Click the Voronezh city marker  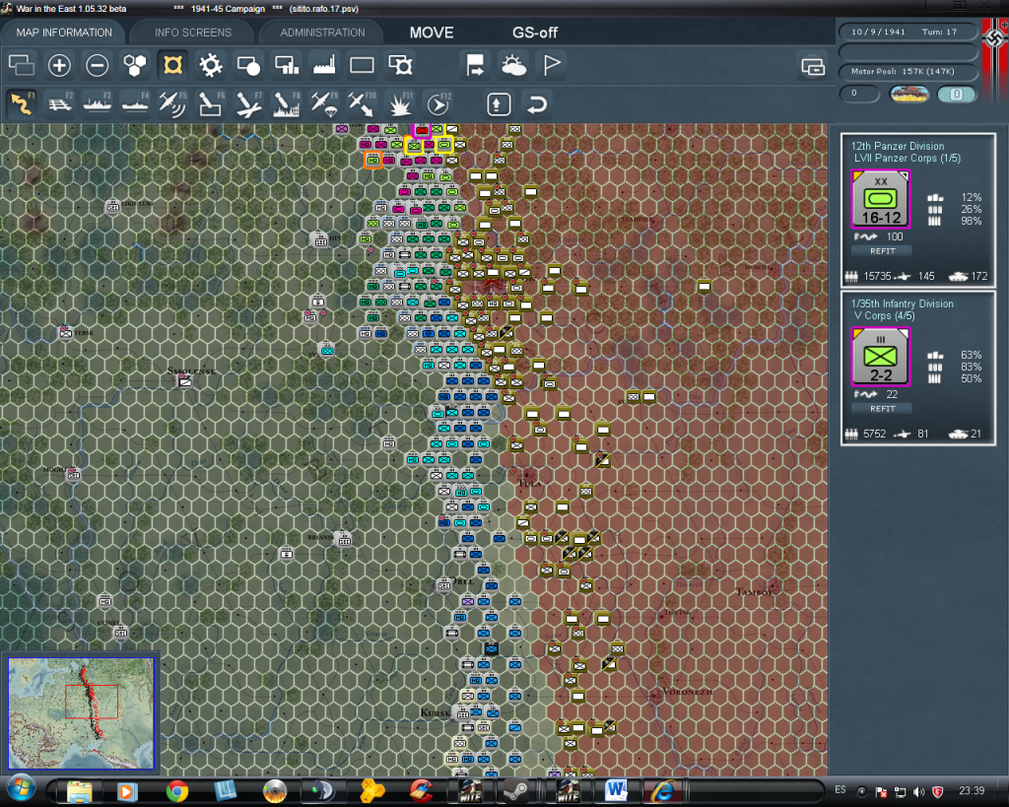pyautogui.click(x=655, y=695)
